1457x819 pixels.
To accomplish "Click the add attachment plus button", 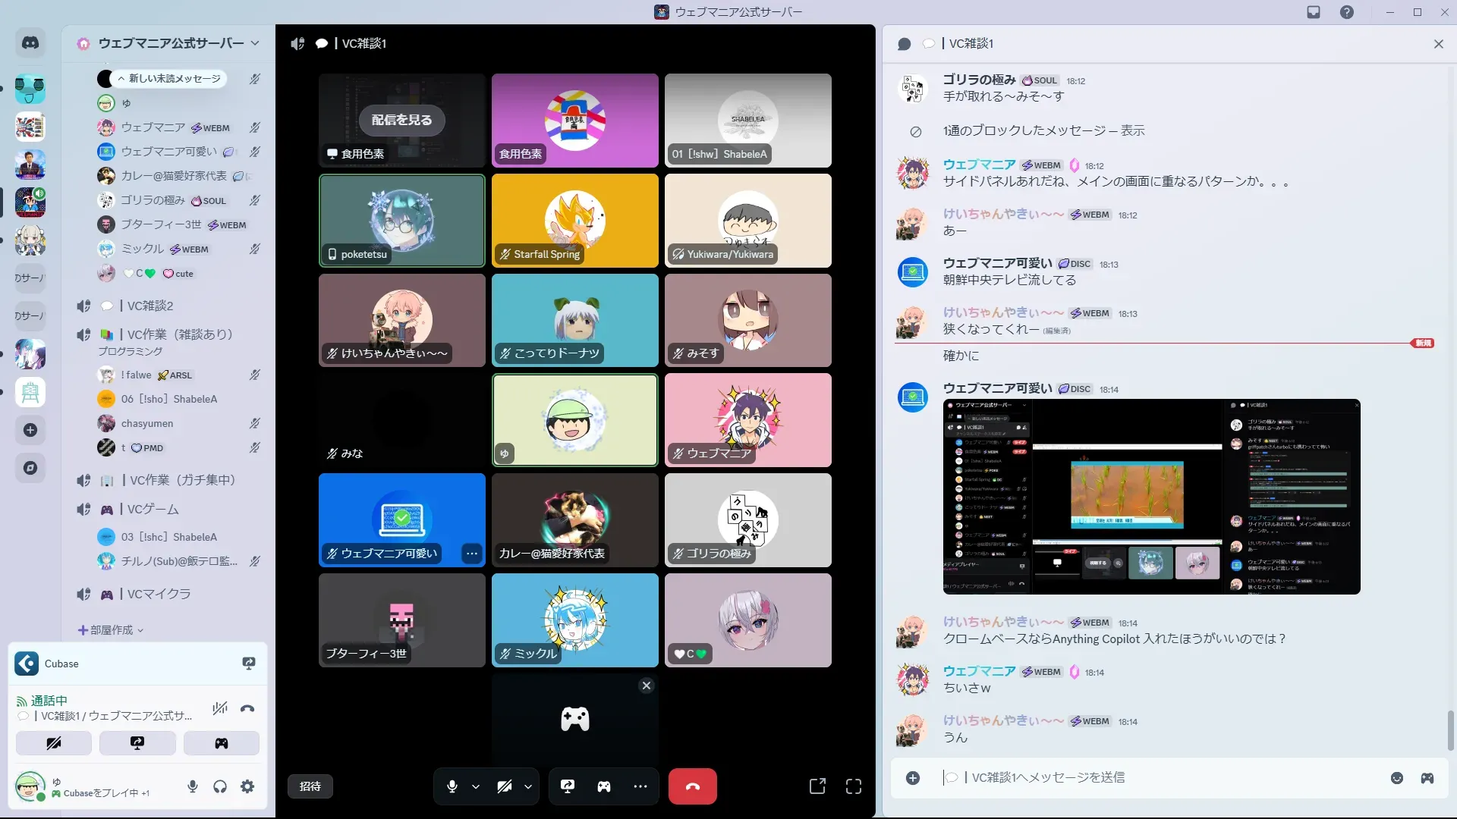I will (913, 778).
